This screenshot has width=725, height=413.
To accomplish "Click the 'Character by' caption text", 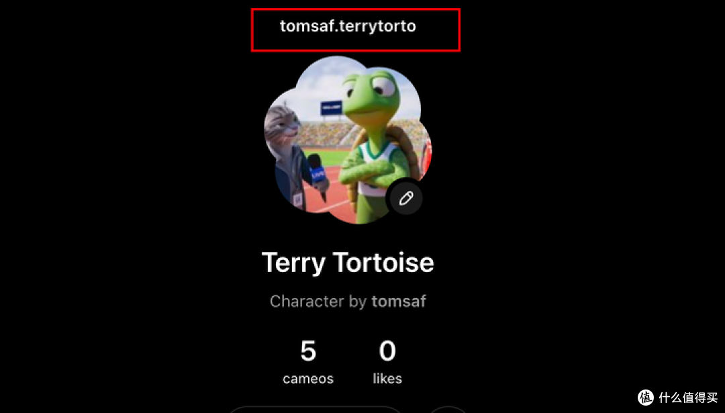I will 318,302.
